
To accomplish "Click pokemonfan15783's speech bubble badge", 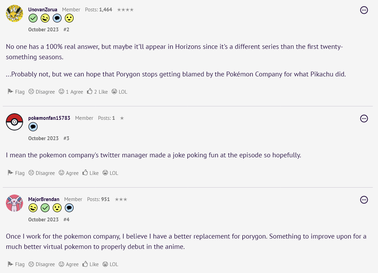I will (x=33, y=127).
